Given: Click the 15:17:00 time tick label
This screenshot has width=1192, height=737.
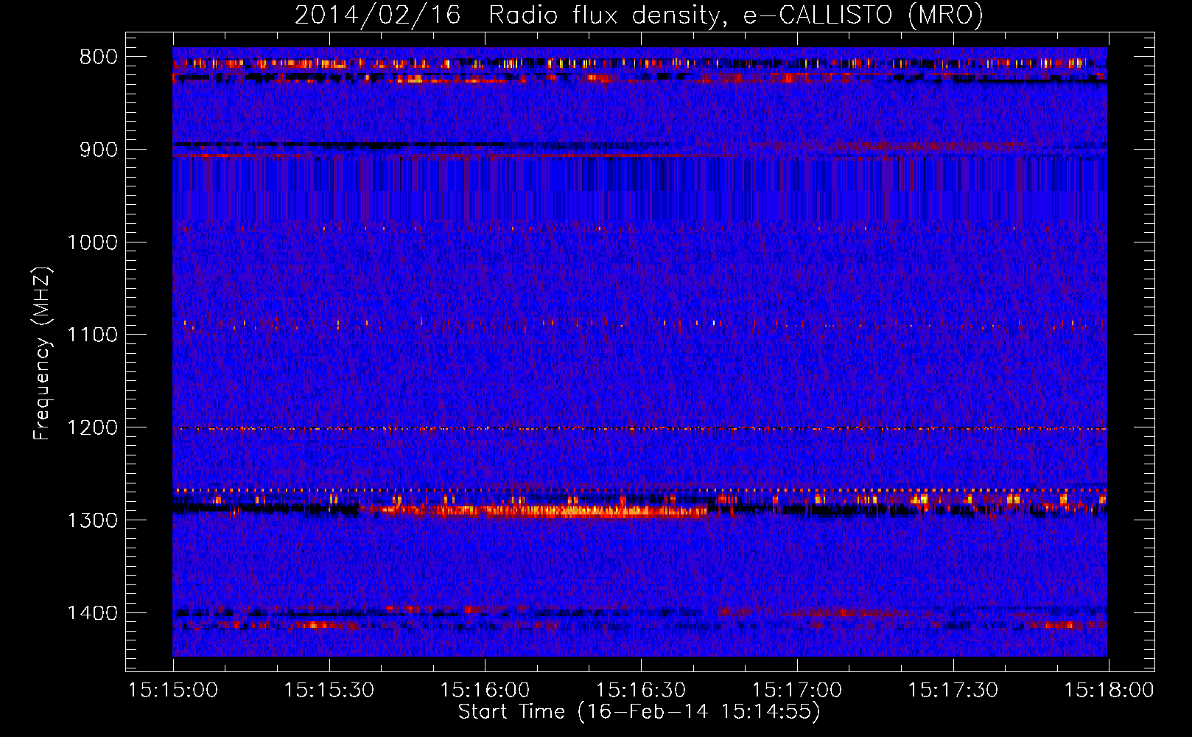Looking at the screenshot, I should pyautogui.click(x=797, y=691).
